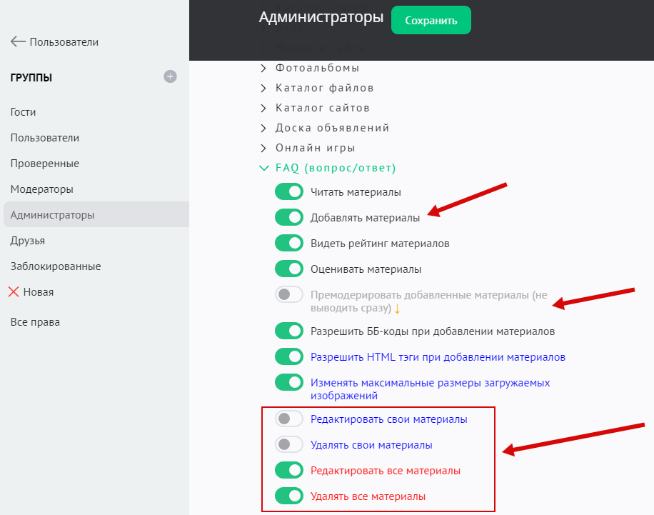Turn off Удалять все материалы
Viewport: 654px width, 515px height.
[x=289, y=496]
